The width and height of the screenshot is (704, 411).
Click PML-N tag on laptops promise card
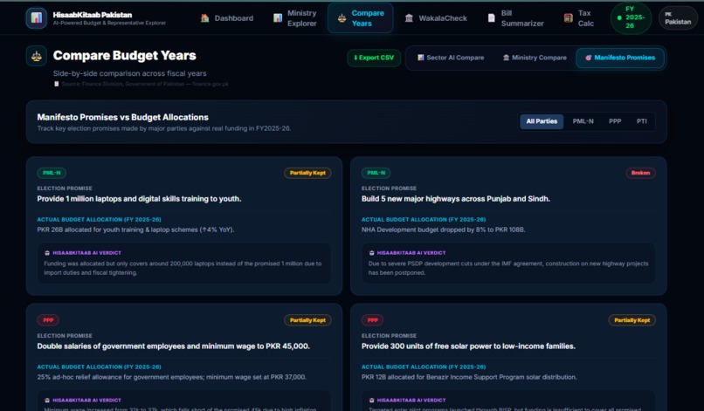(x=52, y=173)
